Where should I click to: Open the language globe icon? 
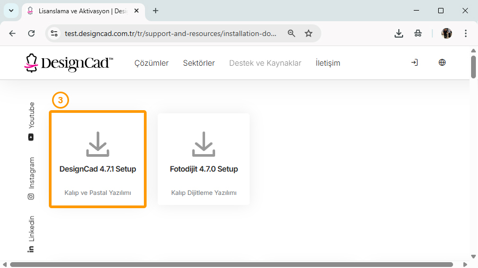click(x=442, y=62)
